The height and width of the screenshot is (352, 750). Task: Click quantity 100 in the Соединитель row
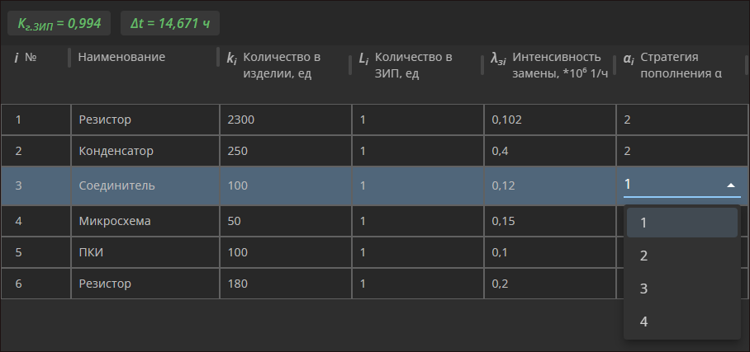tap(286, 185)
